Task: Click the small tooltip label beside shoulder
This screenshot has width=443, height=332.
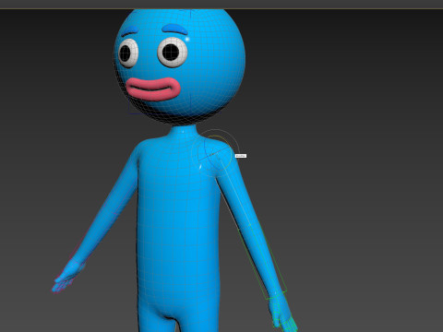Action: point(241,156)
